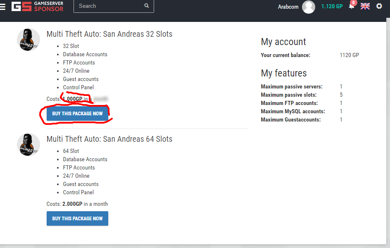This screenshot has width=390, height=248.
Task: Open the notifications bell icon
Action: point(352,7)
